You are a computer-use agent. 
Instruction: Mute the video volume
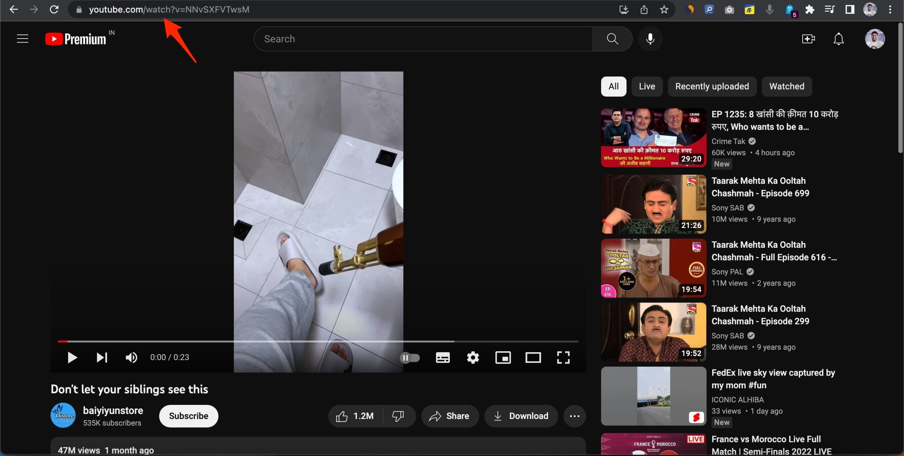click(131, 358)
